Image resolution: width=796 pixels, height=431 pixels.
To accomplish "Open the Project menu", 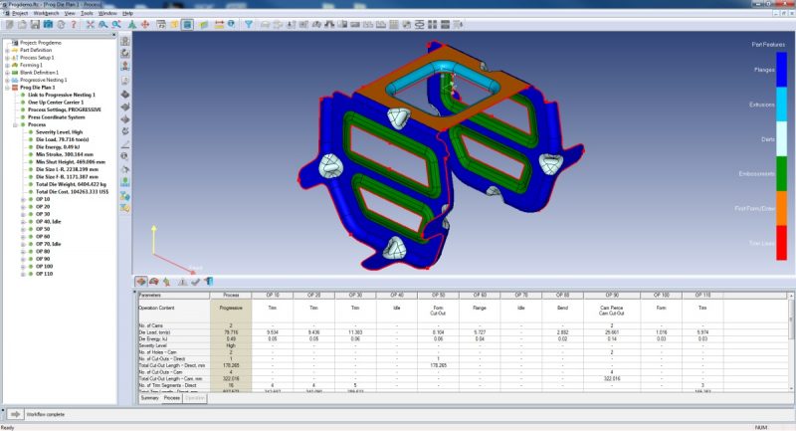I will [20, 13].
